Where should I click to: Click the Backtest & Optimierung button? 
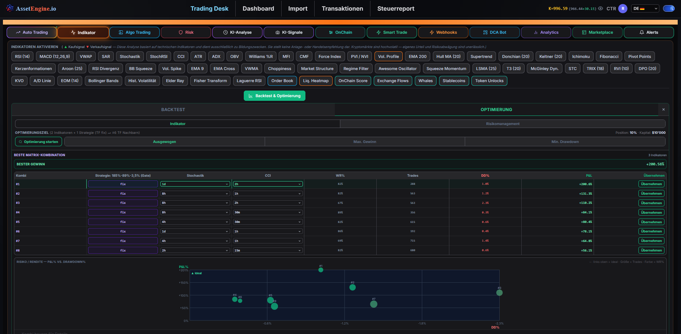[x=275, y=96]
